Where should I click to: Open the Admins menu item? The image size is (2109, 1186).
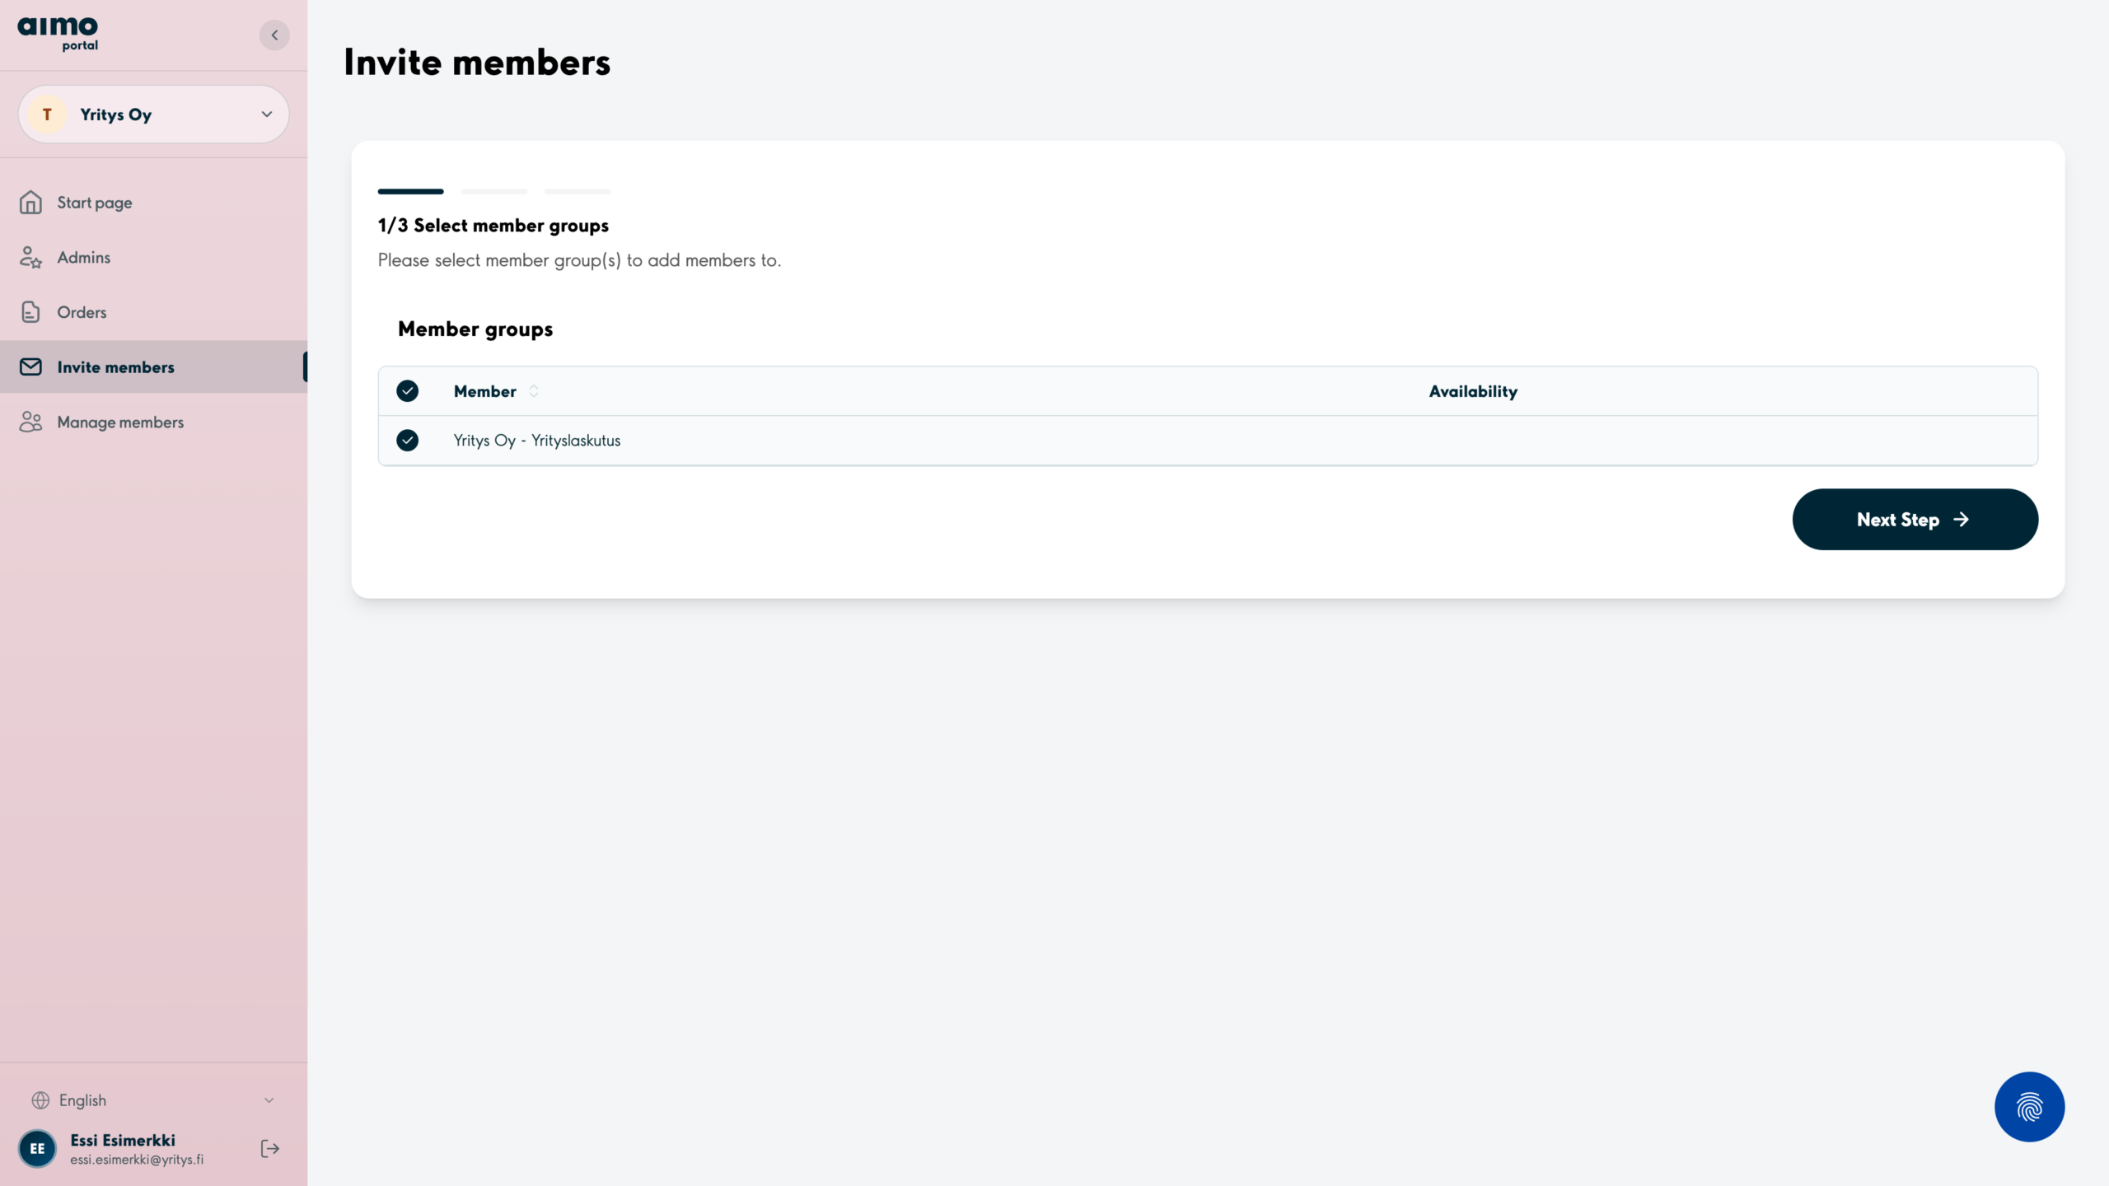84,258
